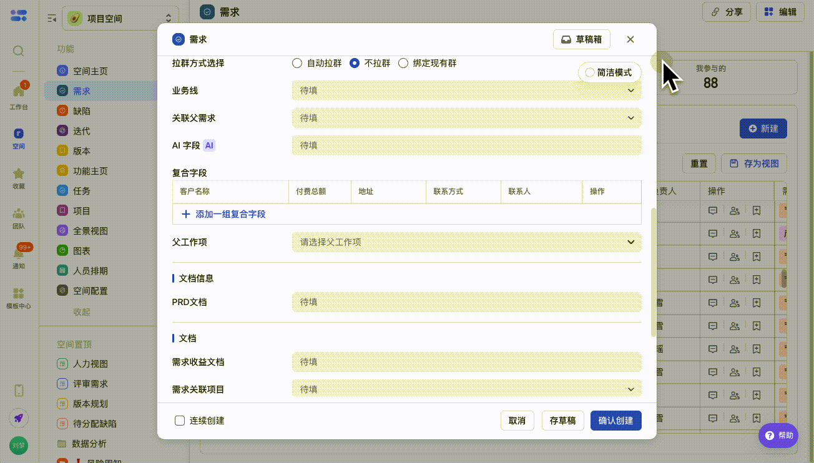Open 收藏 star icon in left rail
The image size is (814, 463).
point(19,178)
